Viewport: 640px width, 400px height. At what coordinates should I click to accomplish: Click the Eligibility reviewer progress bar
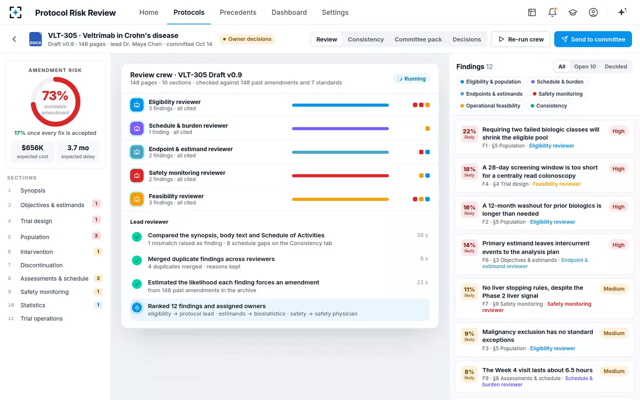[340, 105]
